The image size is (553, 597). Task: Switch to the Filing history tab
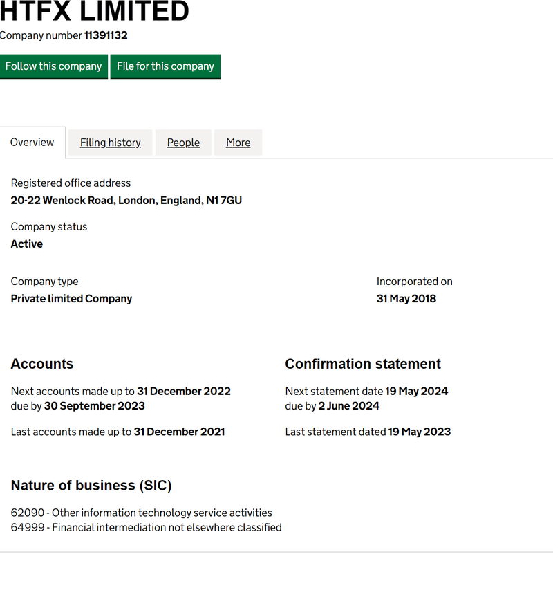coord(110,143)
